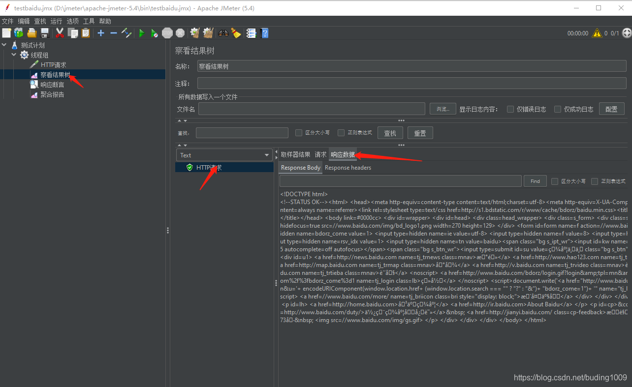Open the 查找 menu
Screen dimensions: 632x387
[x=40, y=21]
